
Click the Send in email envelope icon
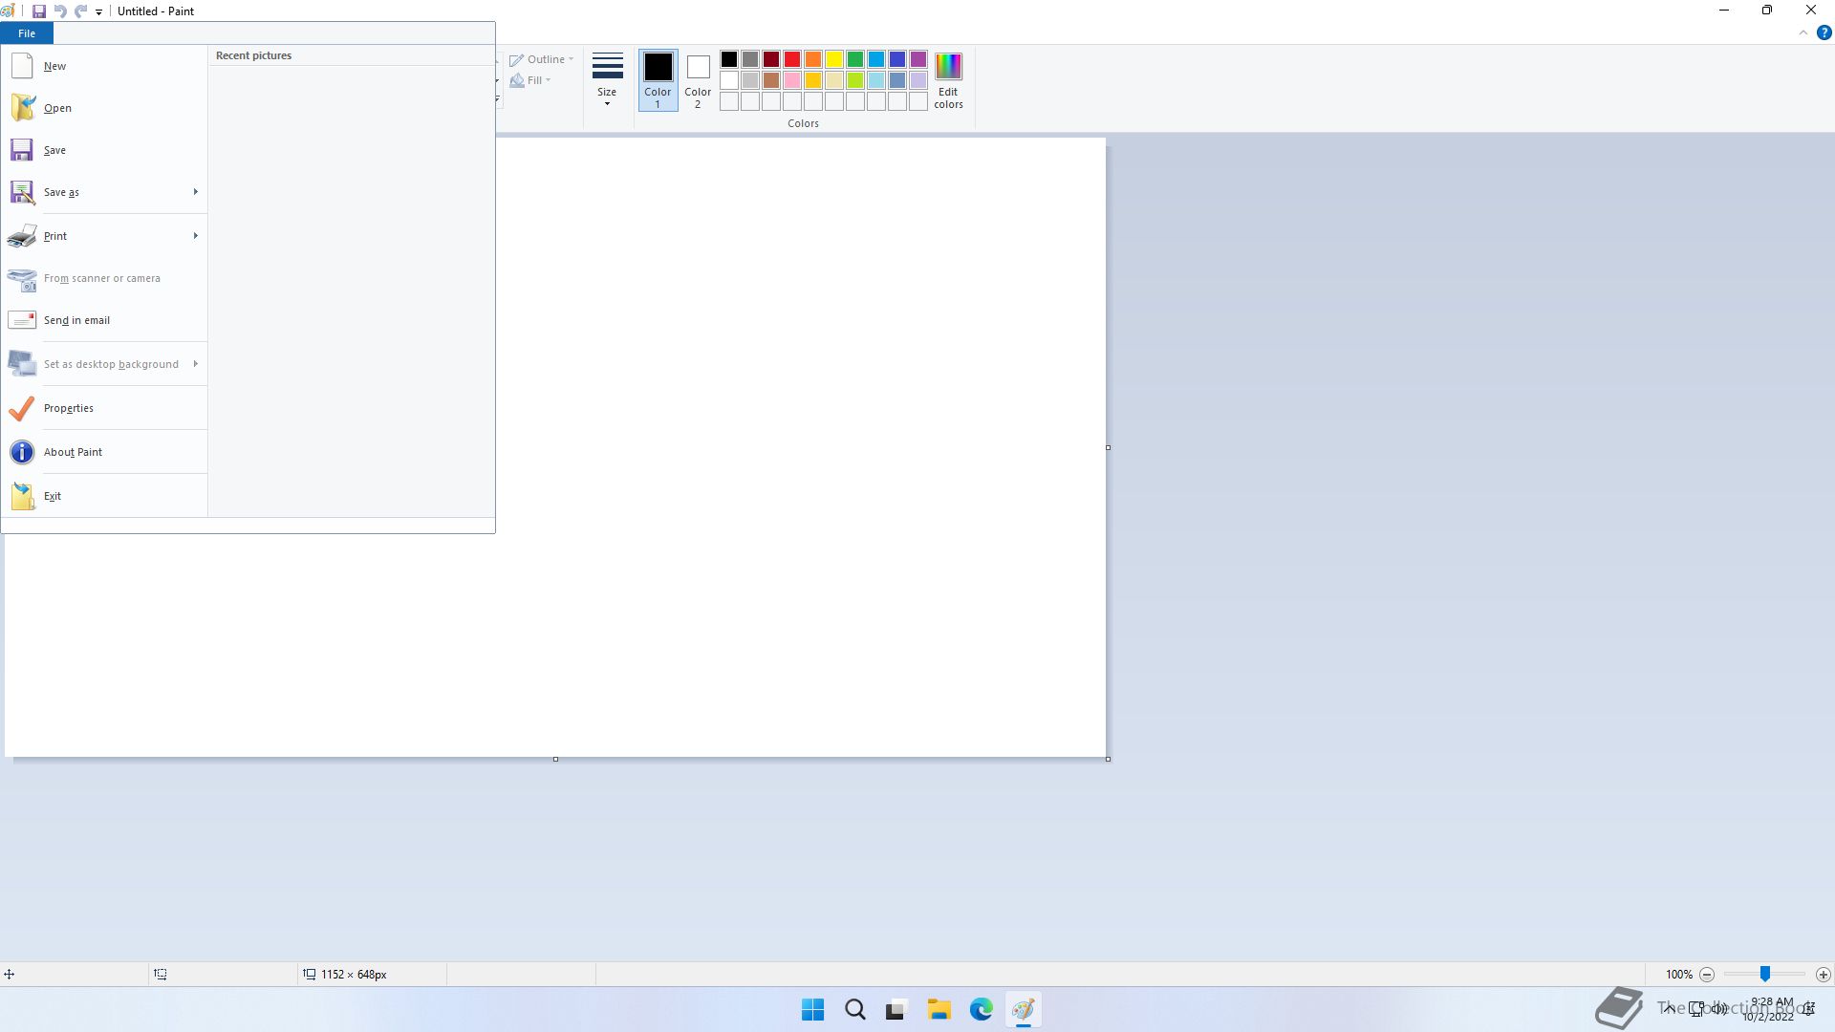[22, 320]
